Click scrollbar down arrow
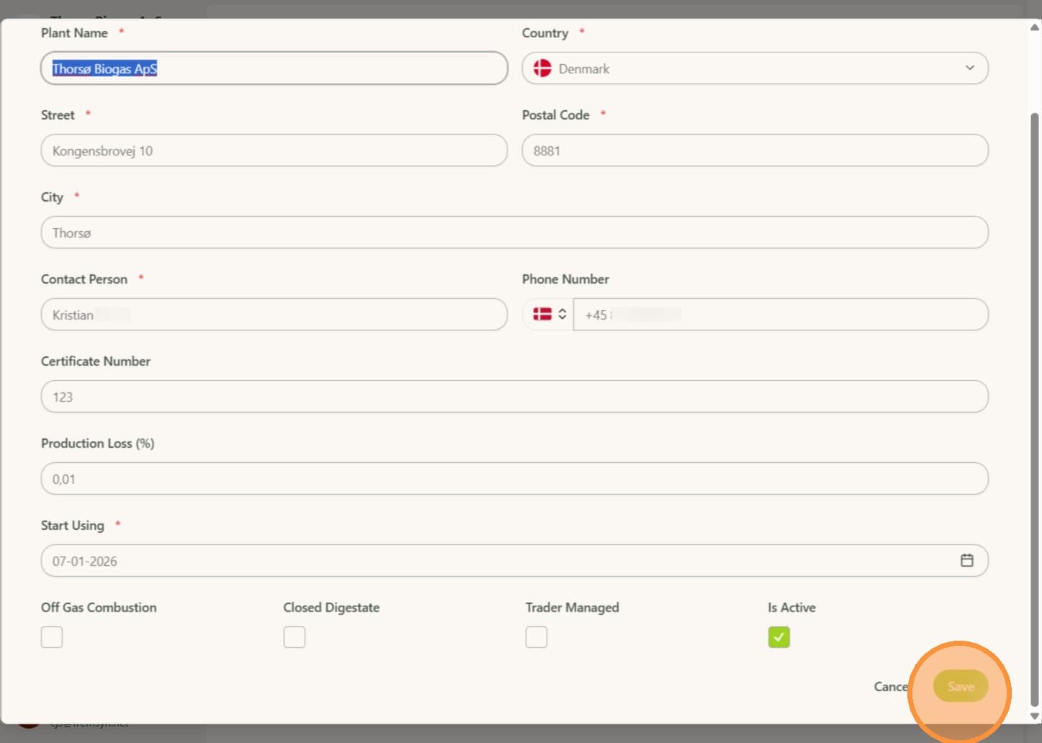Image resolution: width=1042 pixels, height=743 pixels. (1035, 716)
